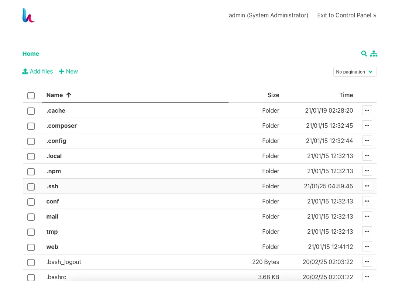Open the three-dot menu for .ssh
Viewport: 402px width, 281px height.
pos(367,186)
